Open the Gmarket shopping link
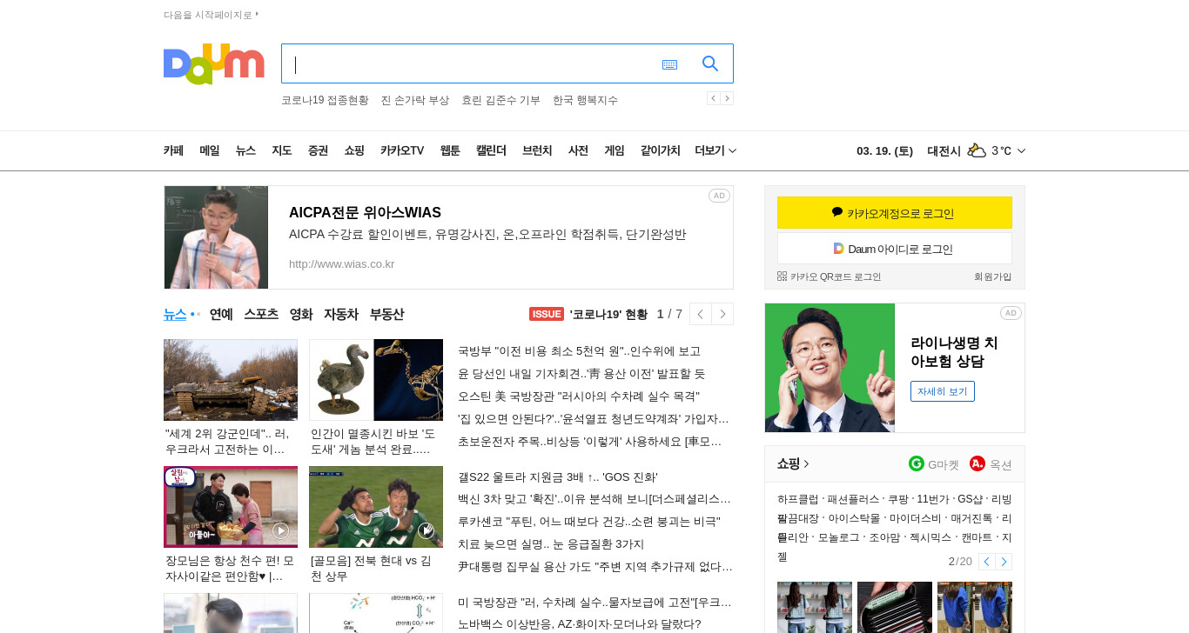 tap(933, 464)
